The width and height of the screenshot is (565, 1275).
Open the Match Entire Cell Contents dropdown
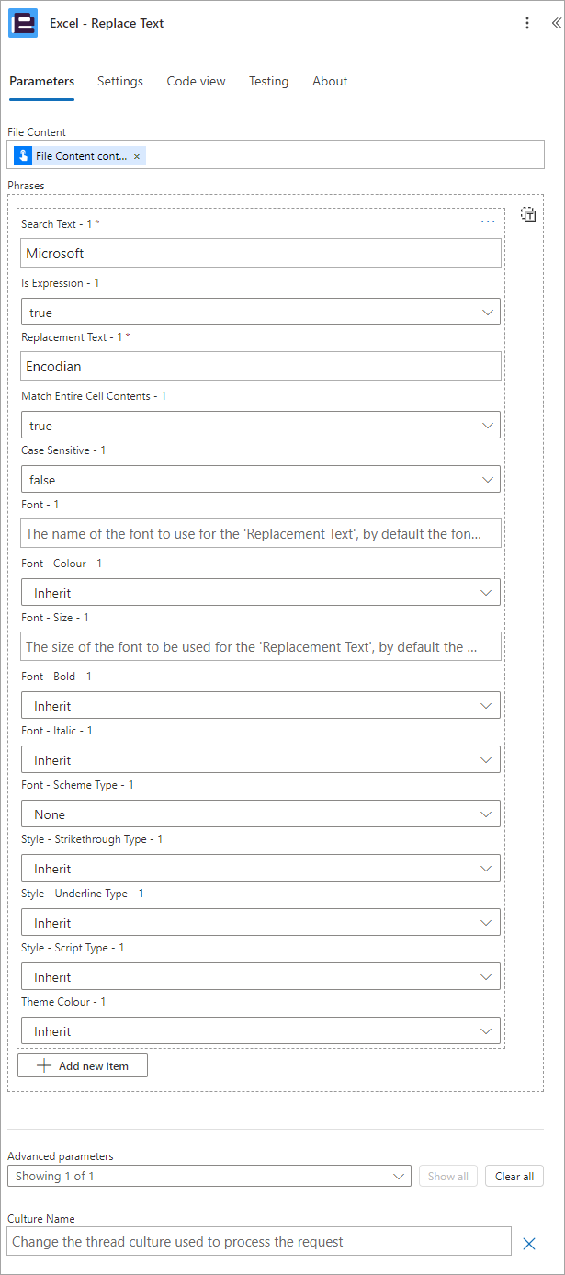(261, 425)
